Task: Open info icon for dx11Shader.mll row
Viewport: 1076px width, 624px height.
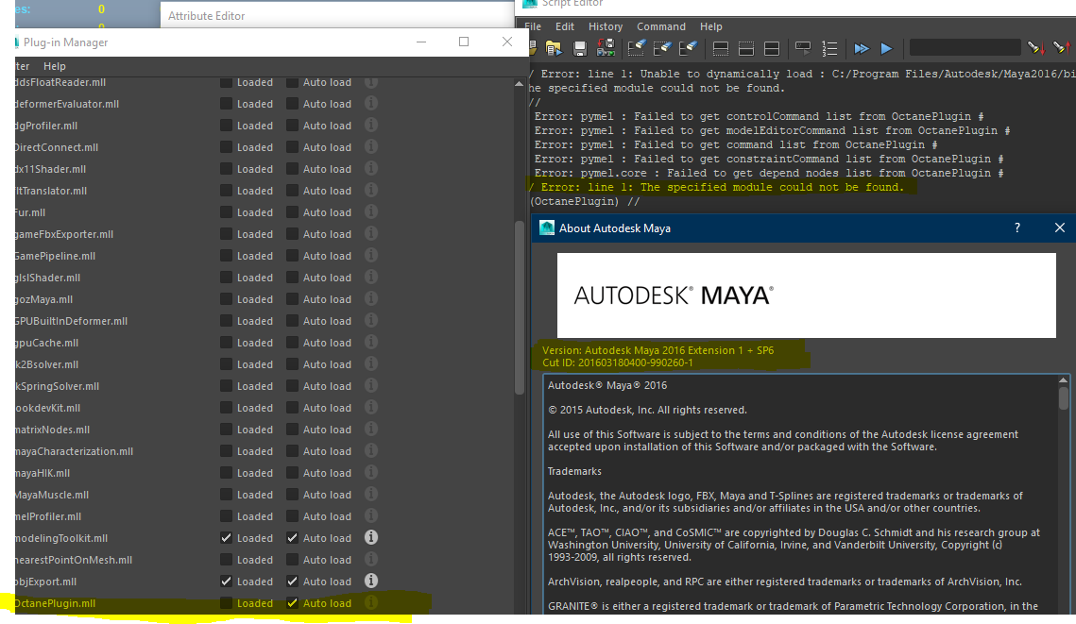Action: coord(371,169)
